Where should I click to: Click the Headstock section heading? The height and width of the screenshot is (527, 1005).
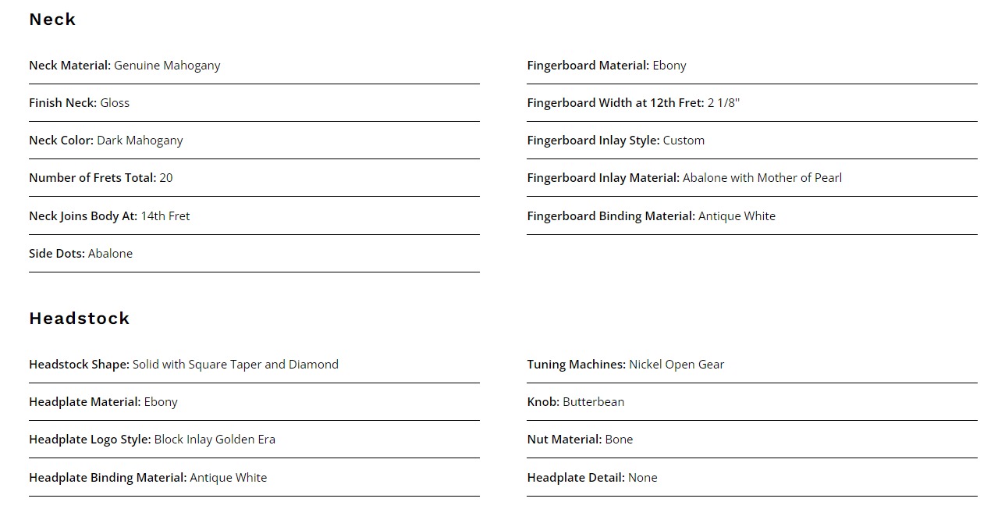point(79,319)
